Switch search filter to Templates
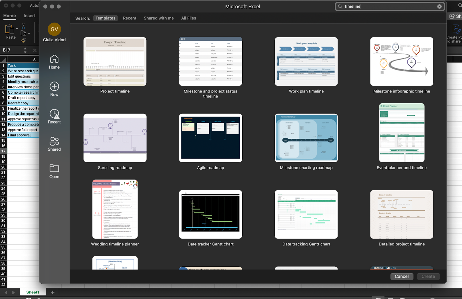 tap(105, 18)
